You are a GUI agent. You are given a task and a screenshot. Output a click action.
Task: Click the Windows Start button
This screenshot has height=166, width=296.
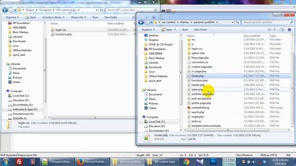(6, 162)
